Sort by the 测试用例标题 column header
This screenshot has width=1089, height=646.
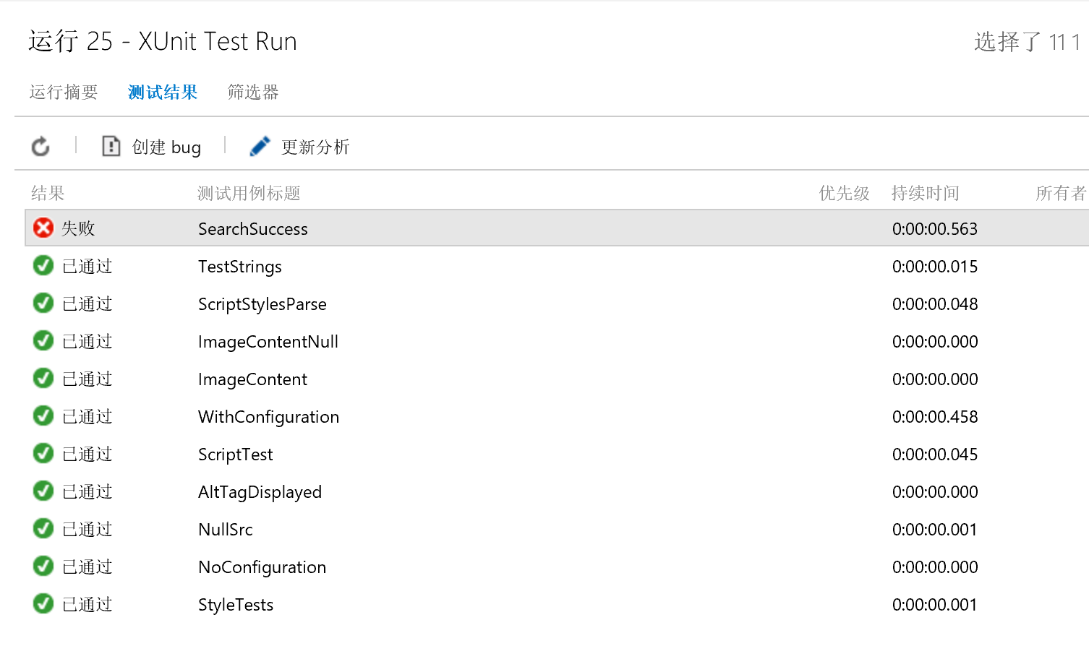pos(249,193)
